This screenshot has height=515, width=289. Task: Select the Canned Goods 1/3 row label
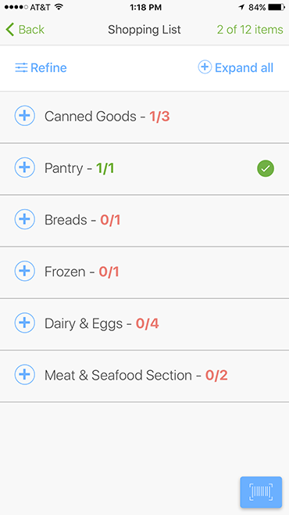(107, 117)
